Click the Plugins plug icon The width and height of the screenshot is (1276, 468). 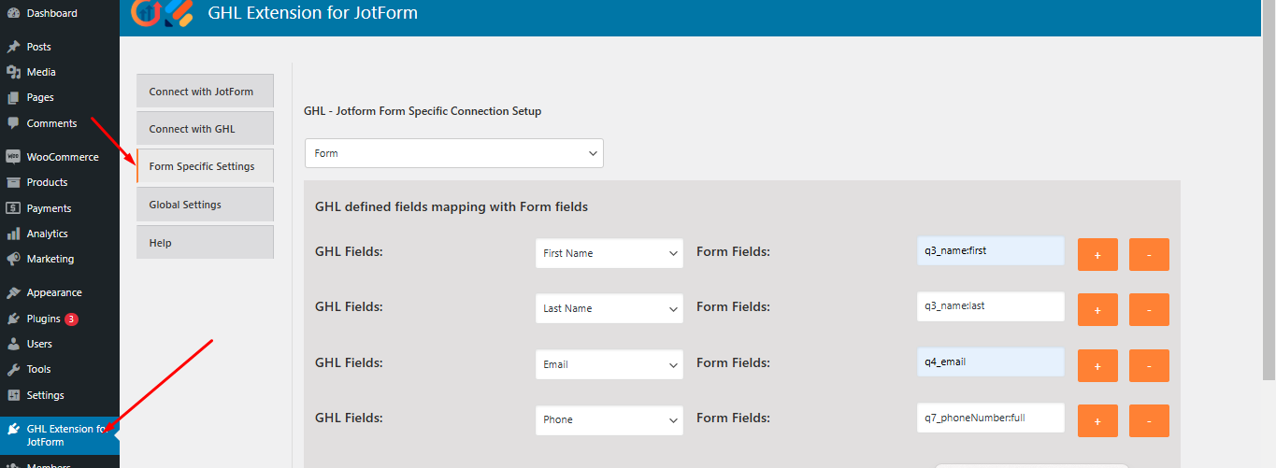click(x=13, y=319)
